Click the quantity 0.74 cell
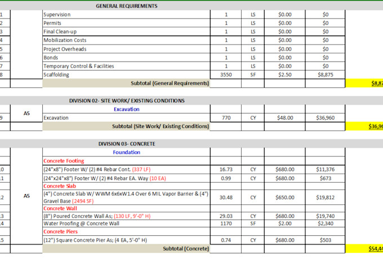 [x=226, y=240]
